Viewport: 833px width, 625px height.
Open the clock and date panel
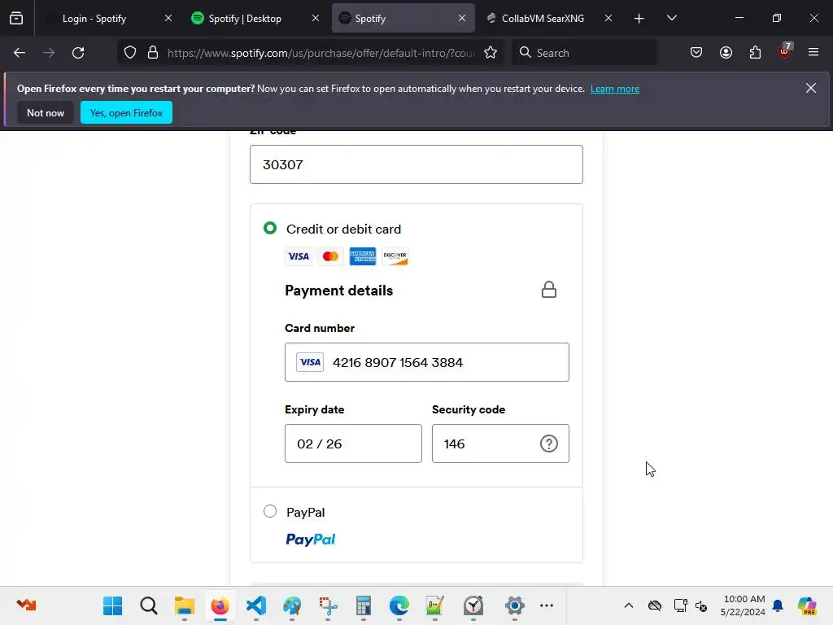coord(744,605)
